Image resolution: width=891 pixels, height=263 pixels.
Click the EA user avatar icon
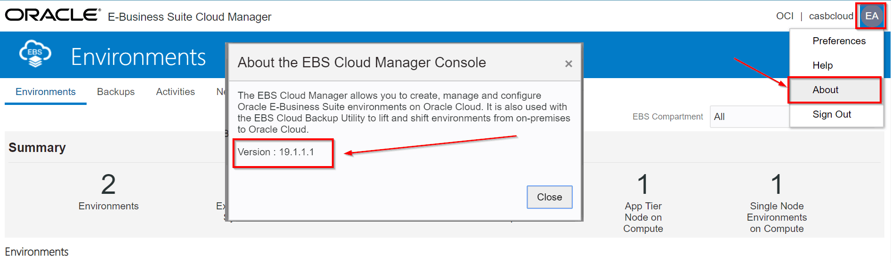(x=871, y=16)
